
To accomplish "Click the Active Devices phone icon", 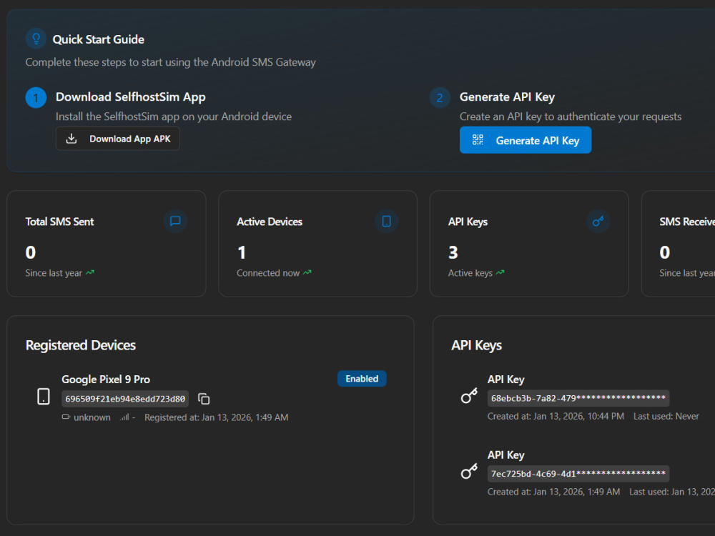I will pos(386,221).
